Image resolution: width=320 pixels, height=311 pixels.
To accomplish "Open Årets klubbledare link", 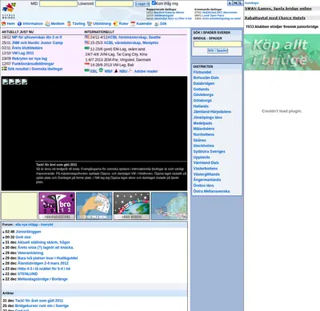I will (27, 48).
